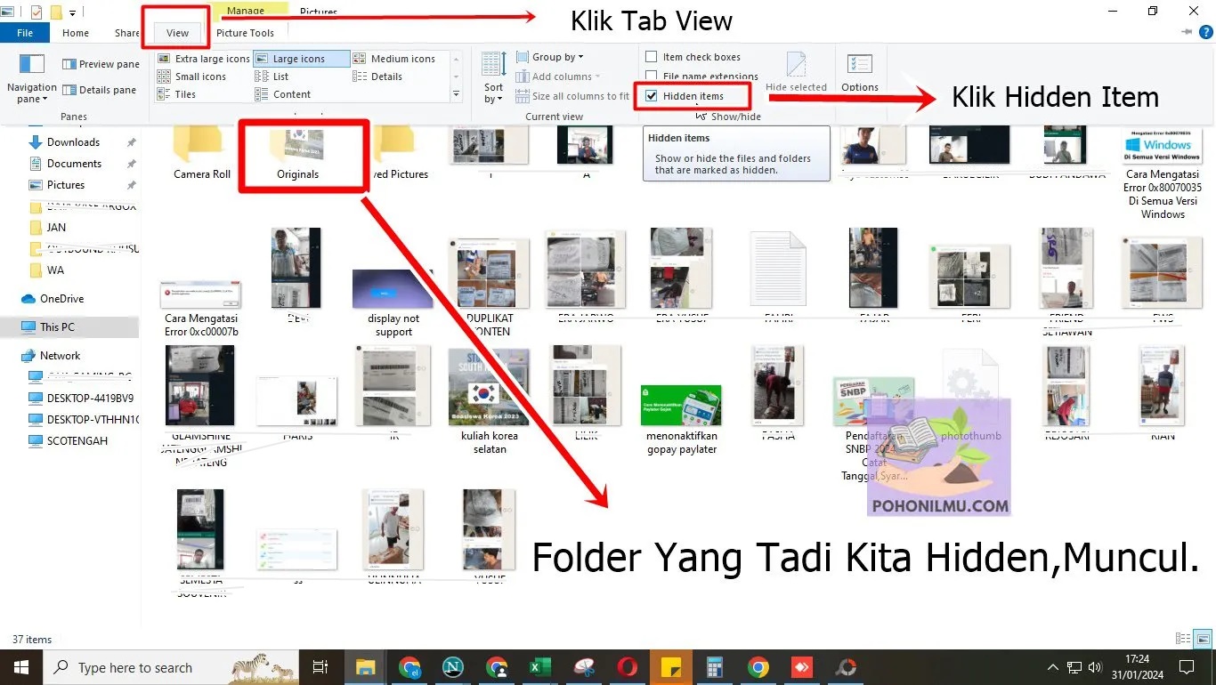
Task: Enable Item check boxes option
Action: coord(652,57)
